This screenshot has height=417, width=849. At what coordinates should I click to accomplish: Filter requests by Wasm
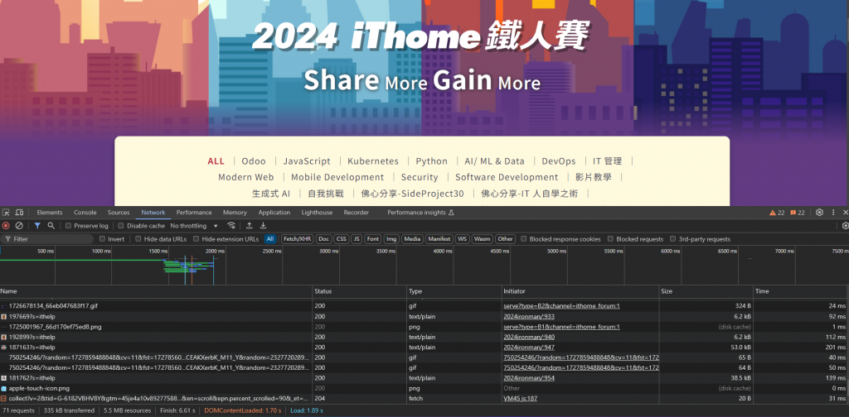(x=482, y=239)
